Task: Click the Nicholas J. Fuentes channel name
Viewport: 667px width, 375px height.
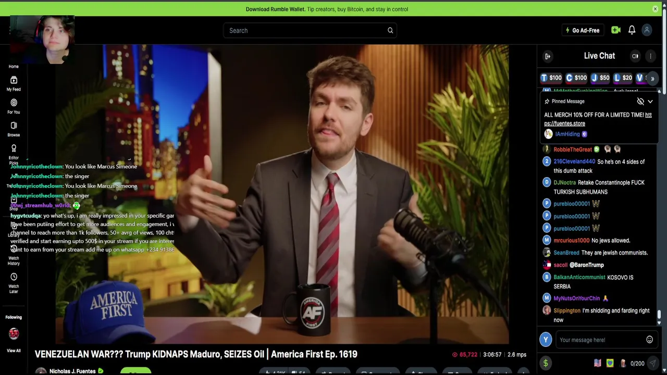Action: [x=72, y=371]
